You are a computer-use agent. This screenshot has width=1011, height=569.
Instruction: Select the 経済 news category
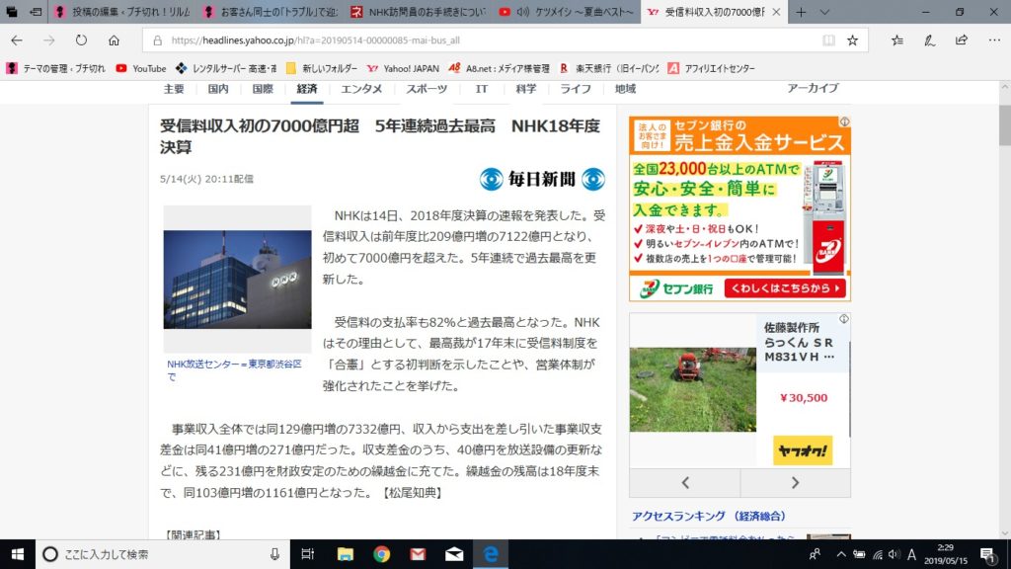pyautogui.click(x=307, y=89)
